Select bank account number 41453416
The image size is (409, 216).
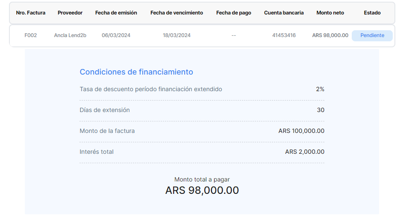pyautogui.click(x=284, y=35)
